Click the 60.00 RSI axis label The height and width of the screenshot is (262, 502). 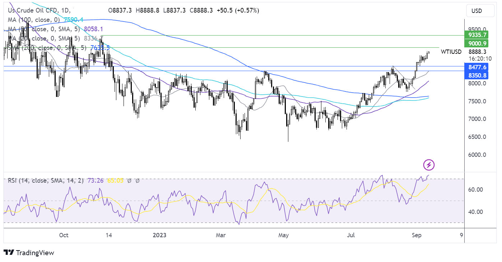475,190
